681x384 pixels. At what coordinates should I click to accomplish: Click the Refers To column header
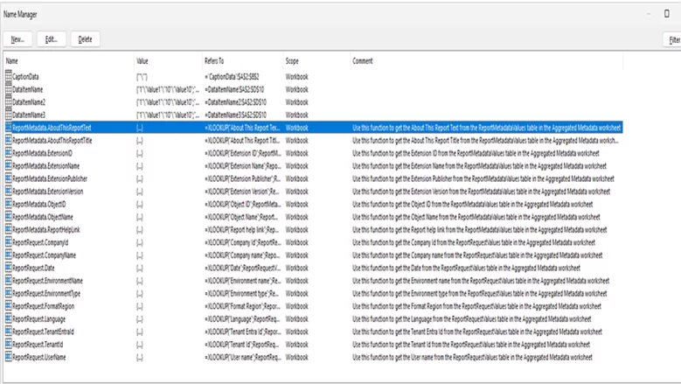[x=214, y=61]
